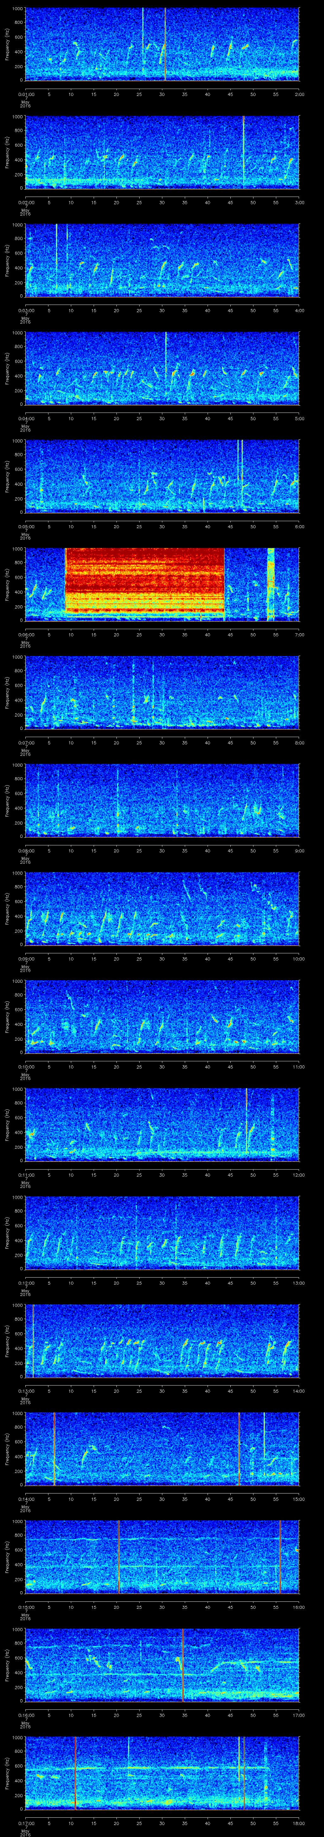Image resolution: width=324 pixels, height=1837 pixels.
Task: Select the 0:03:00 time axis label
Action: (x=26, y=310)
